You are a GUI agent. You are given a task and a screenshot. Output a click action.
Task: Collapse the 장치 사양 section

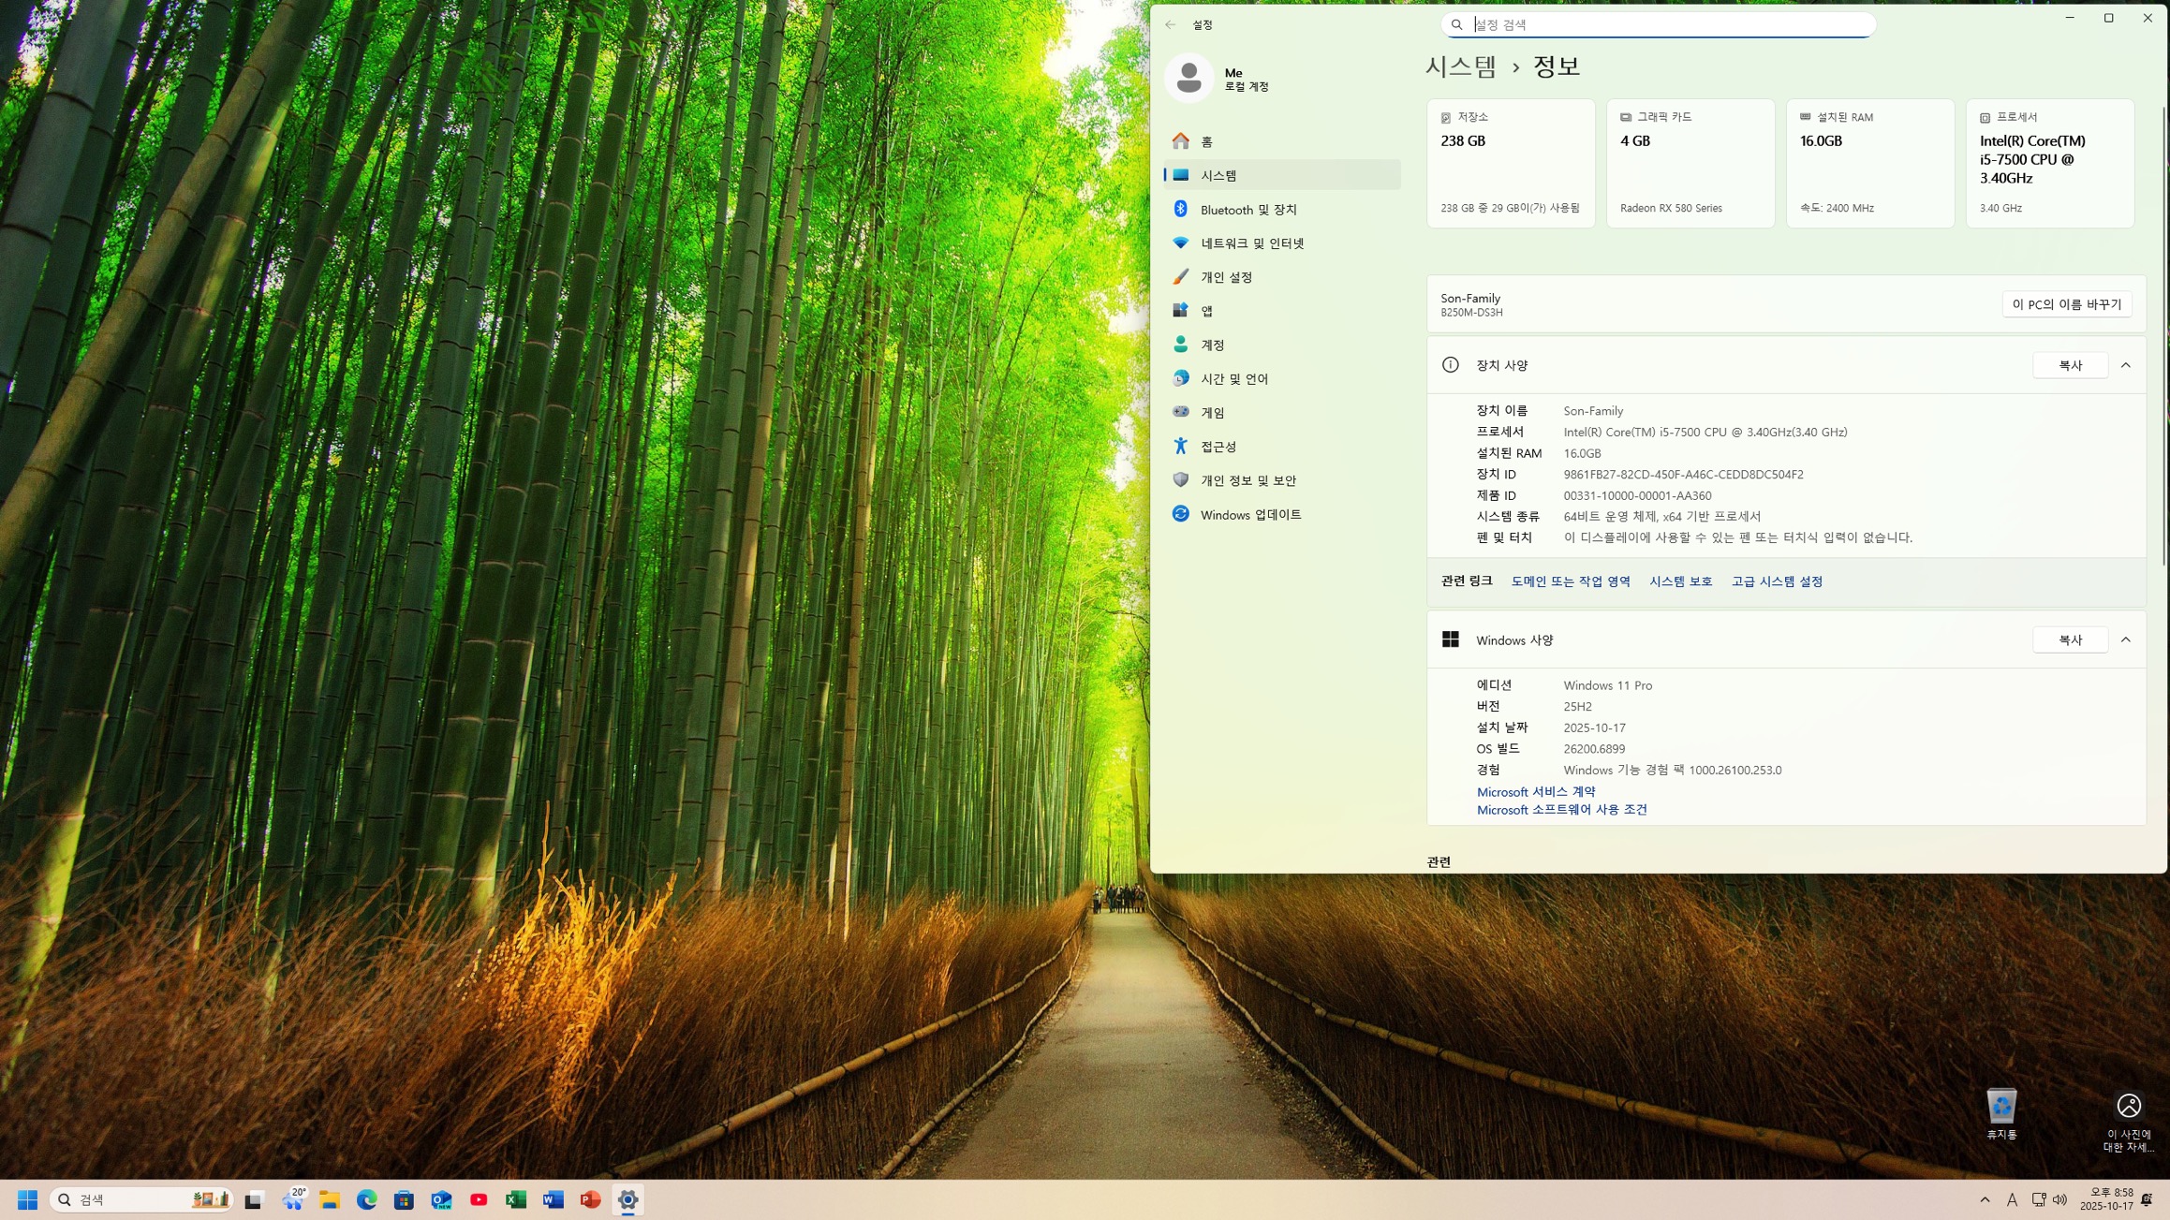click(2125, 365)
